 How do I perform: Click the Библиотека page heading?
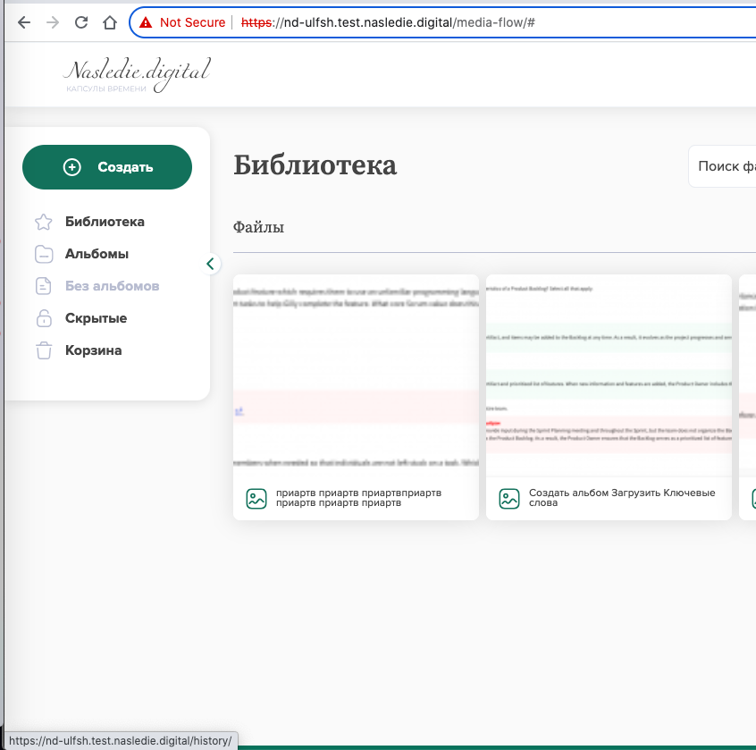(x=315, y=165)
